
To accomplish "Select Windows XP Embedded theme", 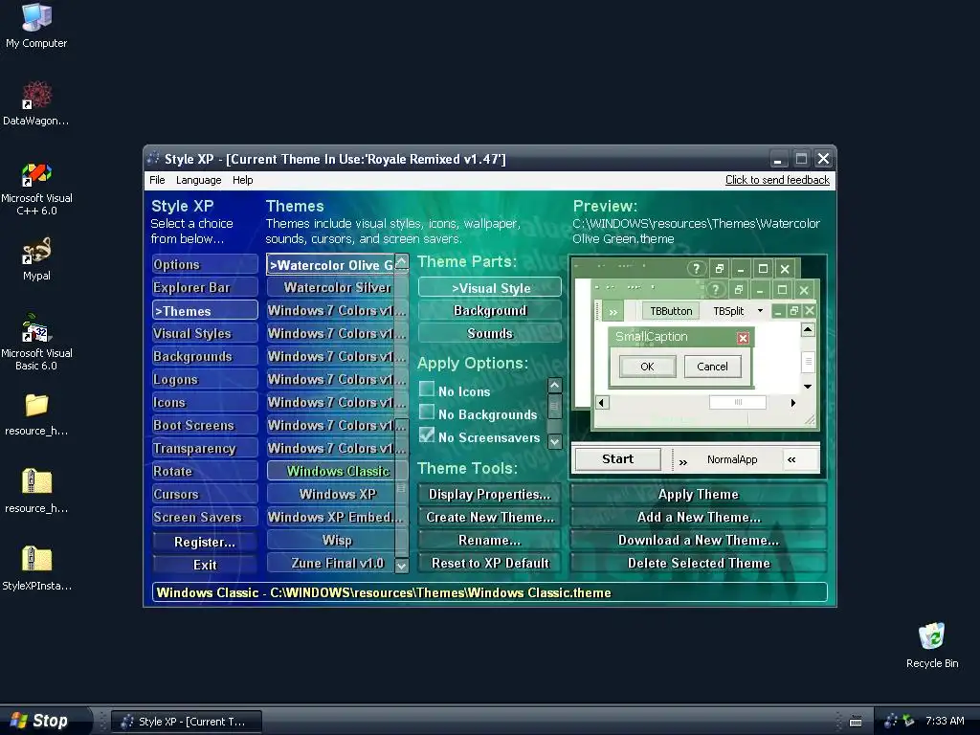I will [330, 517].
